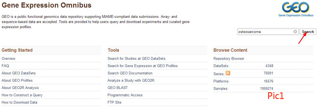Open the Repository Browser
The width and height of the screenshot is (317, 109).
[229, 58]
